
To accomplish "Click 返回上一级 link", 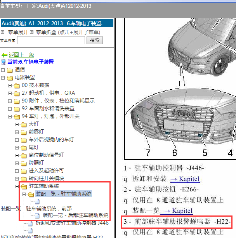I will click(21, 55).
